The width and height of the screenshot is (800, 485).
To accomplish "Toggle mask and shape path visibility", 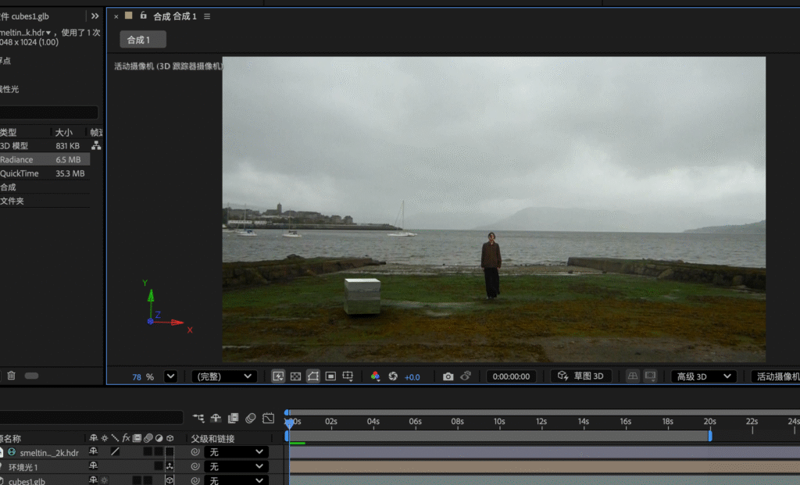I will point(313,376).
